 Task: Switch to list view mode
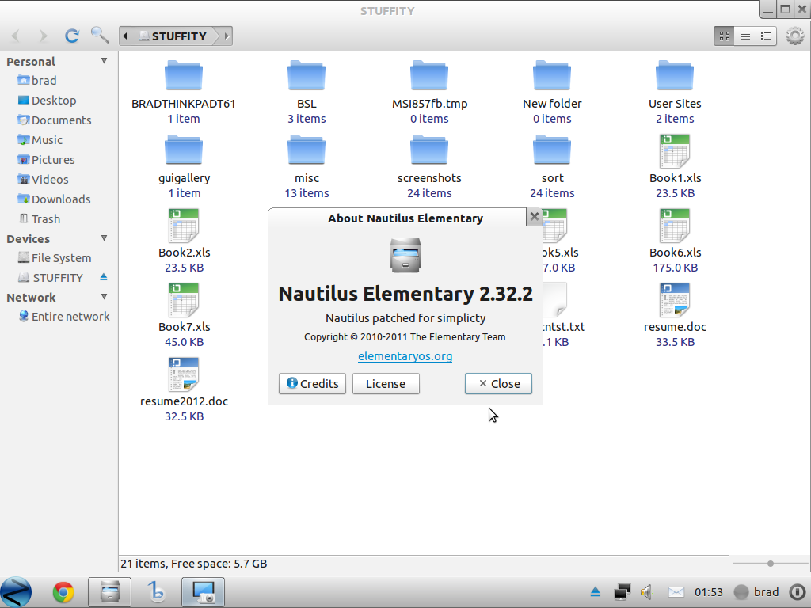744,36
